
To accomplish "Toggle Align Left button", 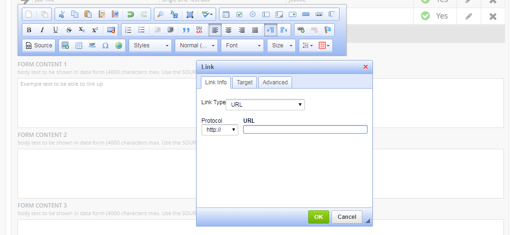I will [215, 30].
